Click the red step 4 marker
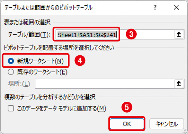188x134 pixels. (80, 61)
